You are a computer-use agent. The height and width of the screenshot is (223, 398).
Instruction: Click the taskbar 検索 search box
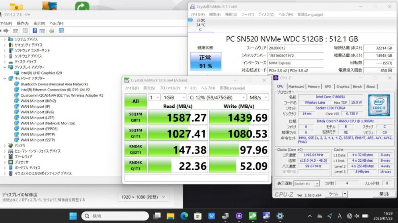coord(115,216)
